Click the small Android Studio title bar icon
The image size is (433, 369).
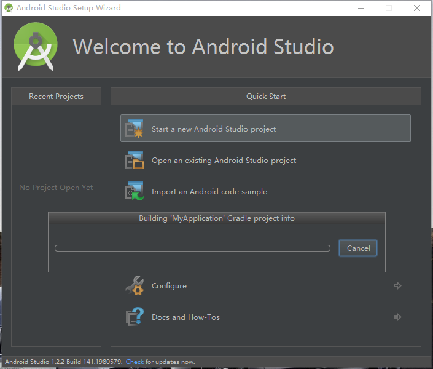(x=9, y=8)
